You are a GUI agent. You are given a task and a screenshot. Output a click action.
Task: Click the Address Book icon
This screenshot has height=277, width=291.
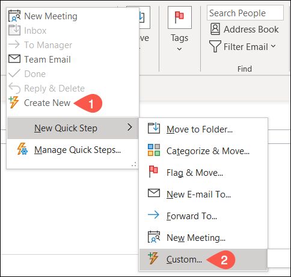pos(215,29)
